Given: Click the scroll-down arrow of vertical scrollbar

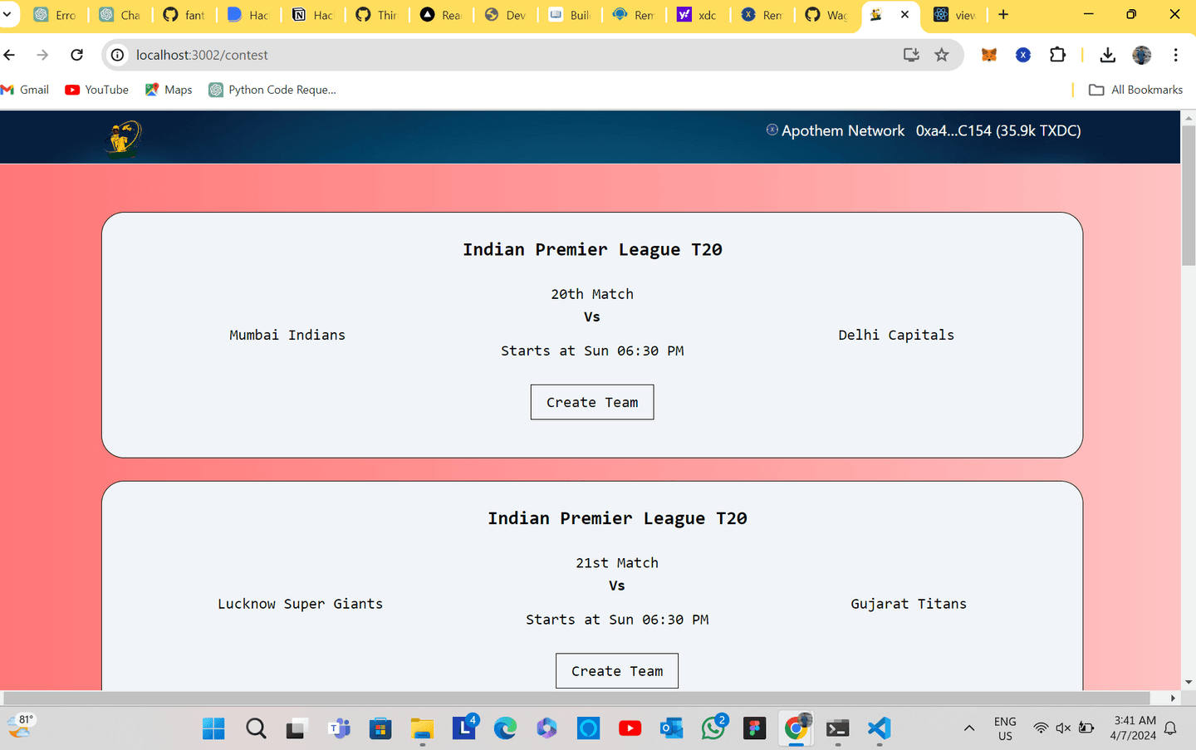Looking at the screenshot, I should pyautogui.click(x=1189, y=682).
